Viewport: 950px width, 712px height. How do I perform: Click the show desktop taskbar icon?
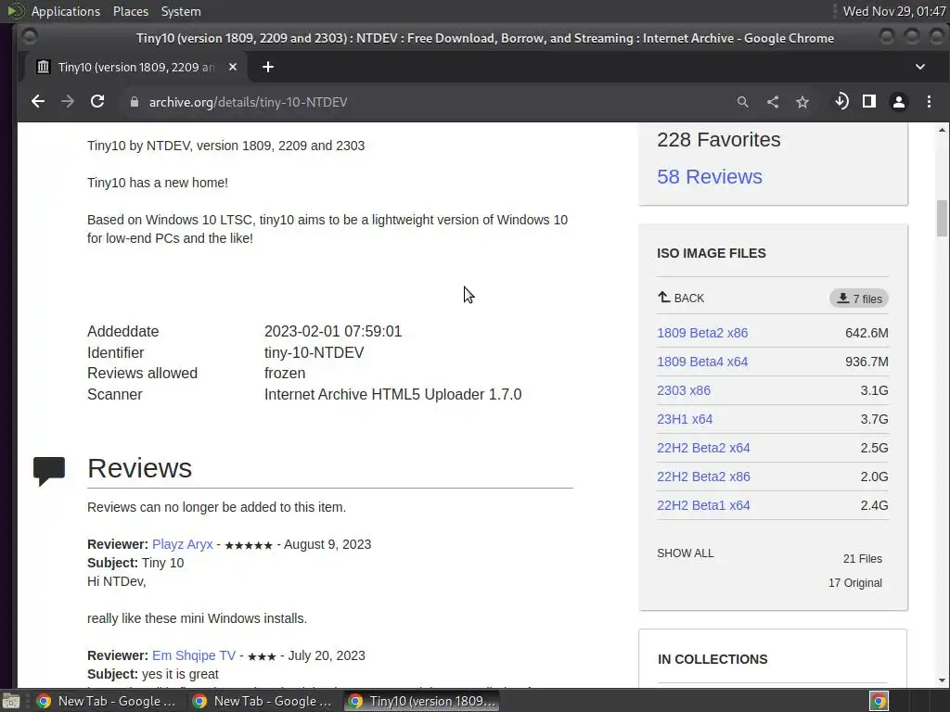(11, 701)
